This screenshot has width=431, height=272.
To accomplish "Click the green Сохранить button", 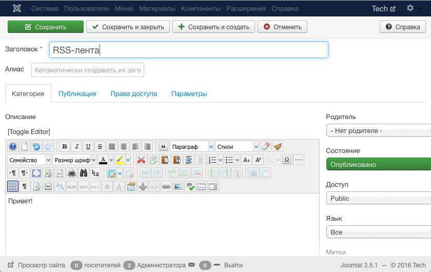I will (45, 27).
